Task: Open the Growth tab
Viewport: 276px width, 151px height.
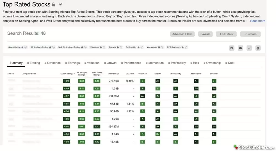Action: 110,63
